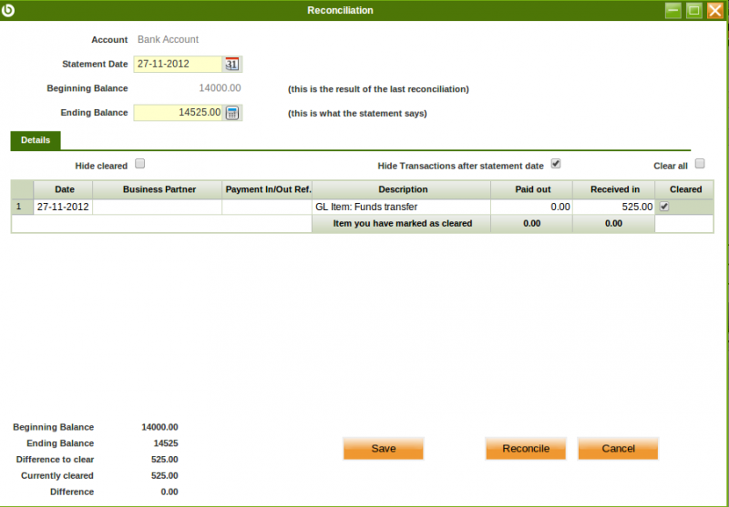Click the summary Ending Balance value 14525

tap(166, 443)
